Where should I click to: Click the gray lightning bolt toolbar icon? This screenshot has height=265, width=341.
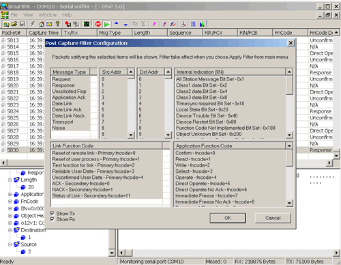click(x=33, y=24)
